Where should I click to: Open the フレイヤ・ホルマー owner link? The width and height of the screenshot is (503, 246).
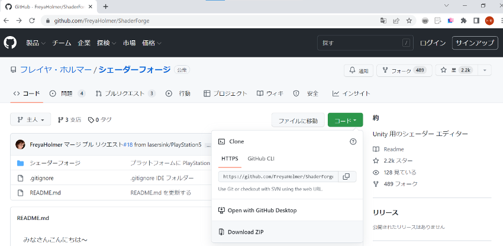click(56, 69)
